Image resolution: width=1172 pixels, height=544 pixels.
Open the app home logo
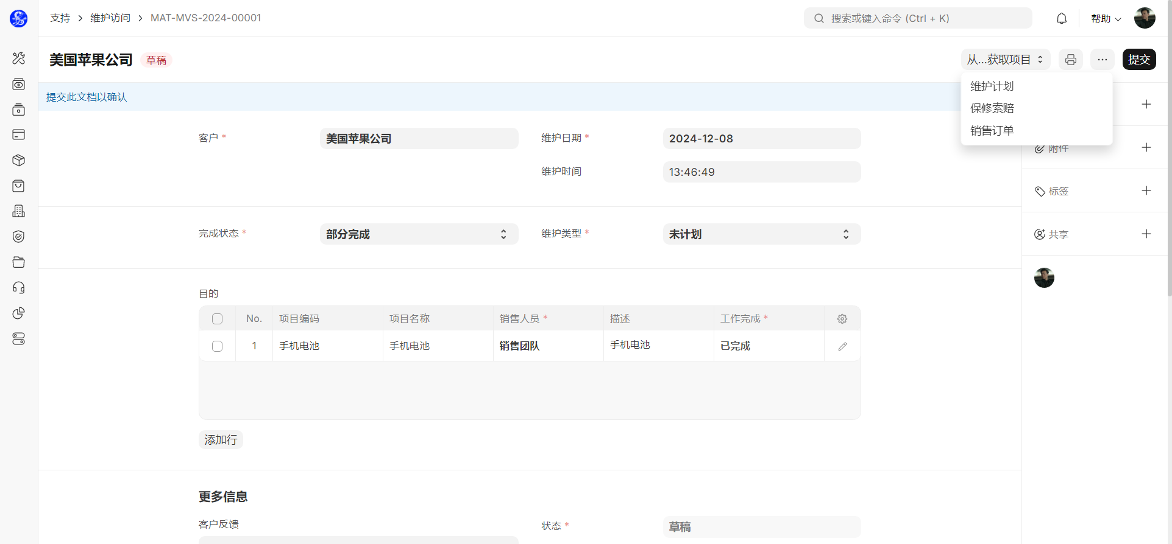(19, 18)
